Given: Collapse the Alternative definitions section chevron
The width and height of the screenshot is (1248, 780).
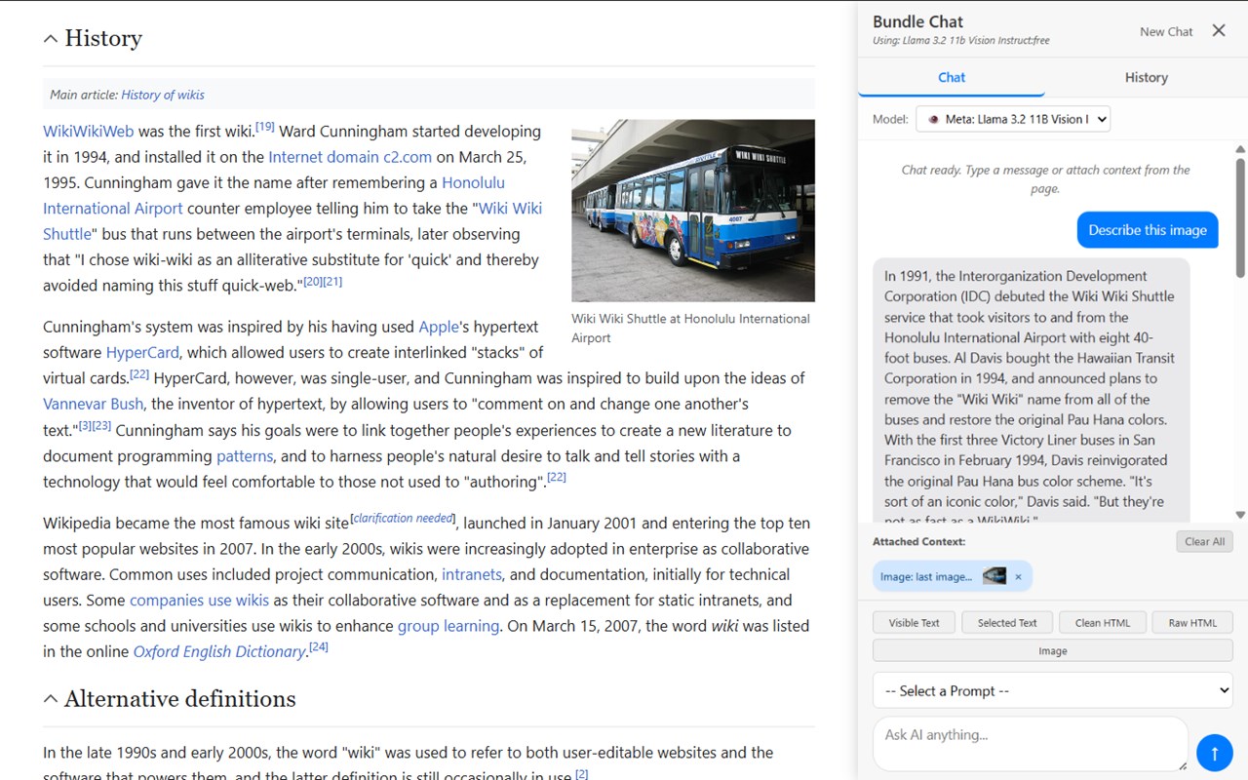Looking at the screenshot, I should (x=51, y=699).
